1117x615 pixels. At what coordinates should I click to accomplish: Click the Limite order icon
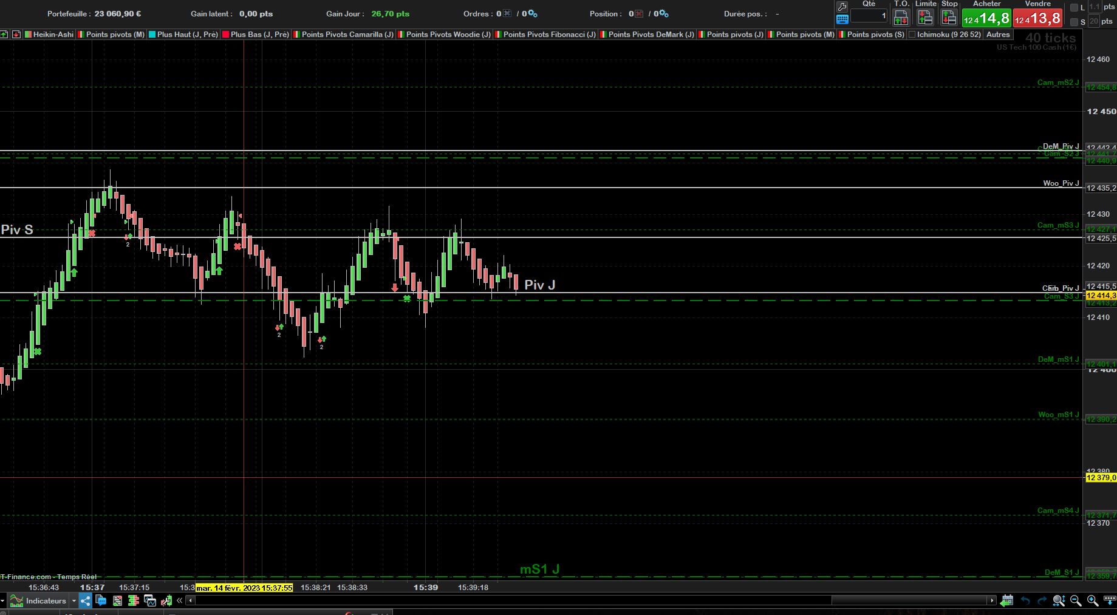tap(925, 17)
